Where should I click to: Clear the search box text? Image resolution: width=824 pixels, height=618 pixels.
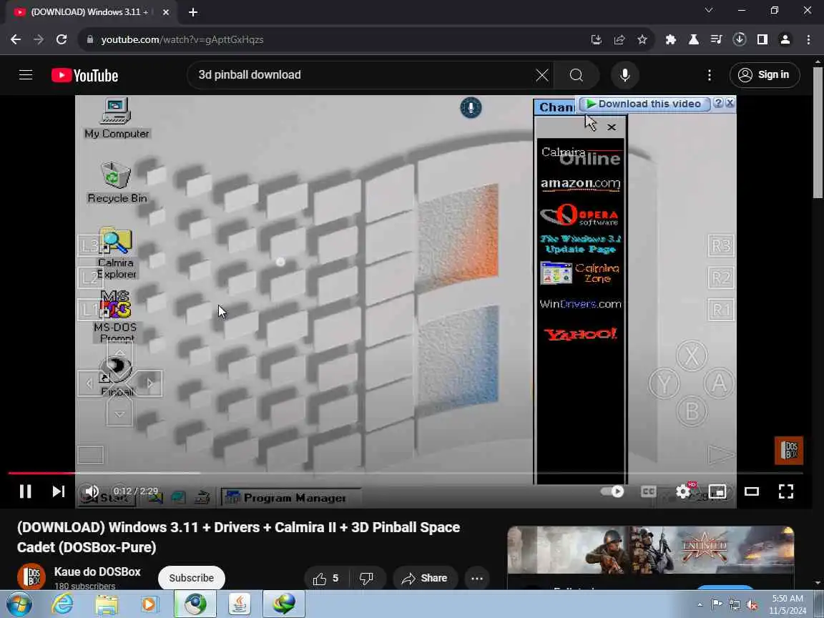click(x=541, y=75)
